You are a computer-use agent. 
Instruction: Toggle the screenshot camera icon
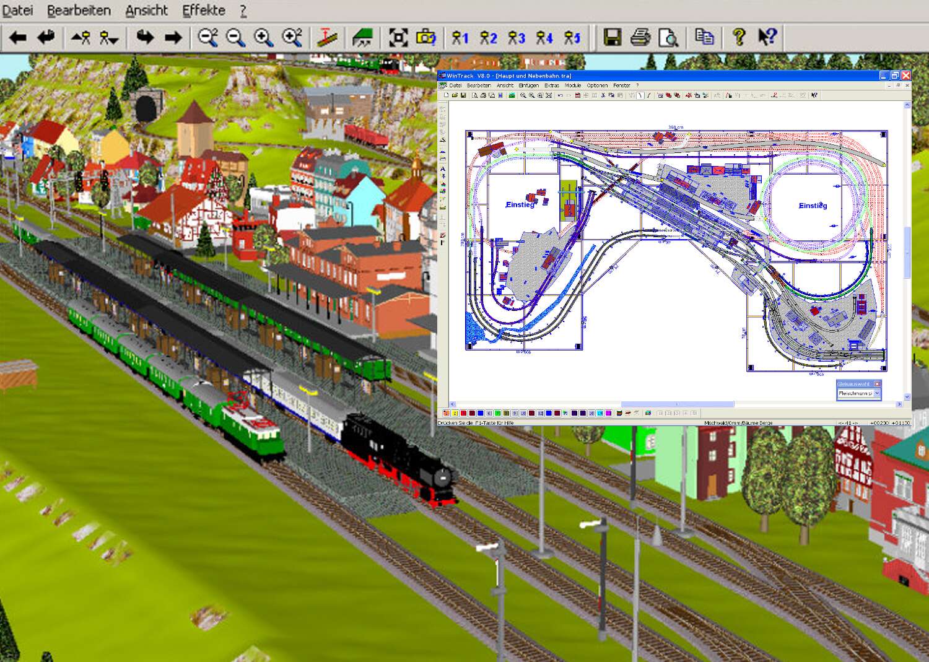click(425, 38)
